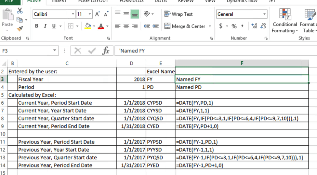Click the Orientation text angle icon
The width and height of the screenshot is (317, 175).
pyautogui.click(x=147, y=14)
